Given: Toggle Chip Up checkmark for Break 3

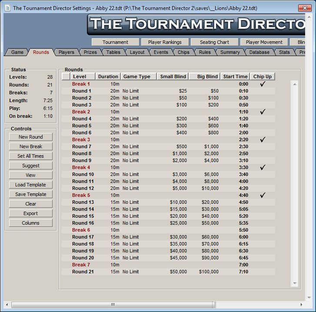Looking at the screenshot, I should coord(263,139).
